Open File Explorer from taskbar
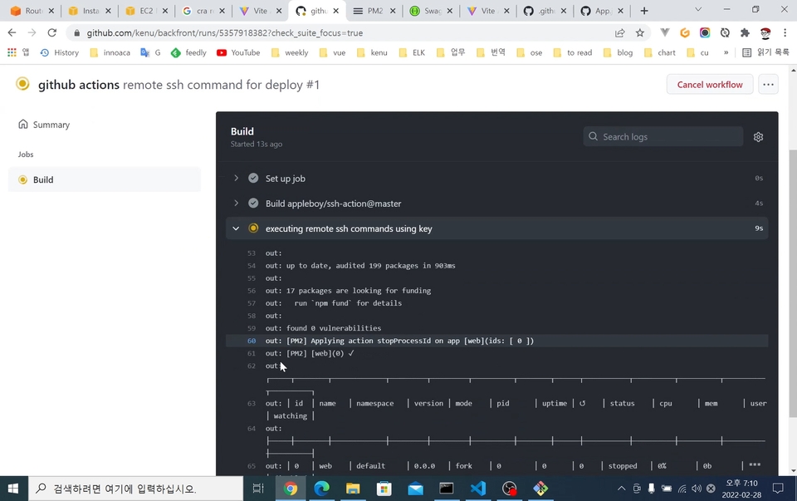The width and height of the screenshot is (797, 501). click(x=353, y=489)
